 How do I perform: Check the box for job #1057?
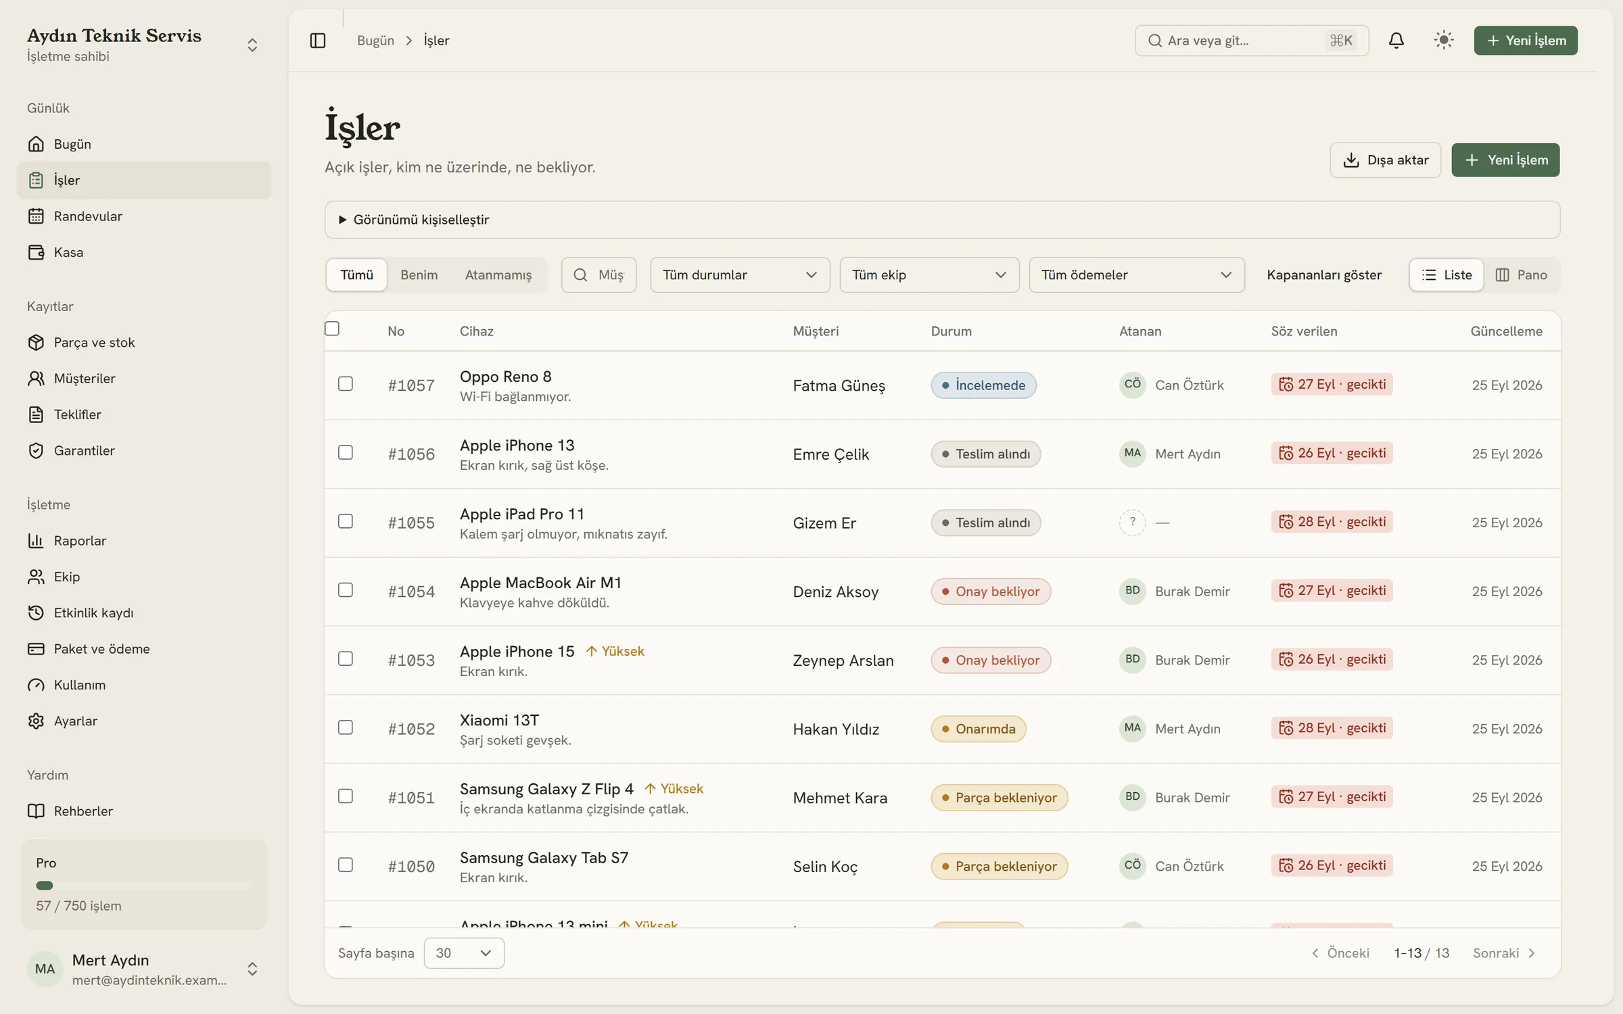(x=346, y=384)
